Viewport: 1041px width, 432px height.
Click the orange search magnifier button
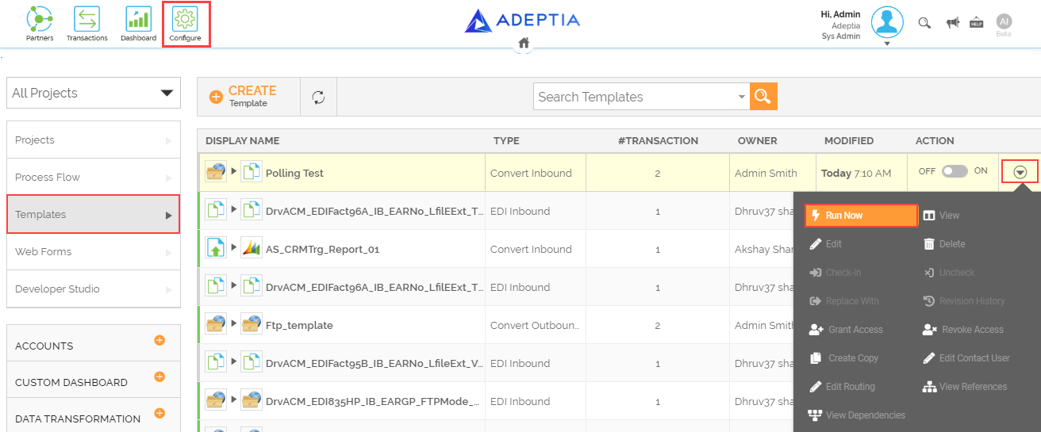point(763,97)
